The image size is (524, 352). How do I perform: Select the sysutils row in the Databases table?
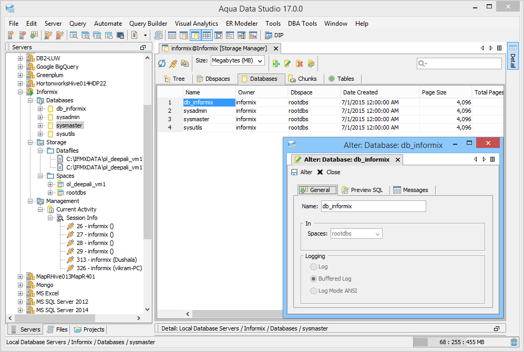coord(330,127)
